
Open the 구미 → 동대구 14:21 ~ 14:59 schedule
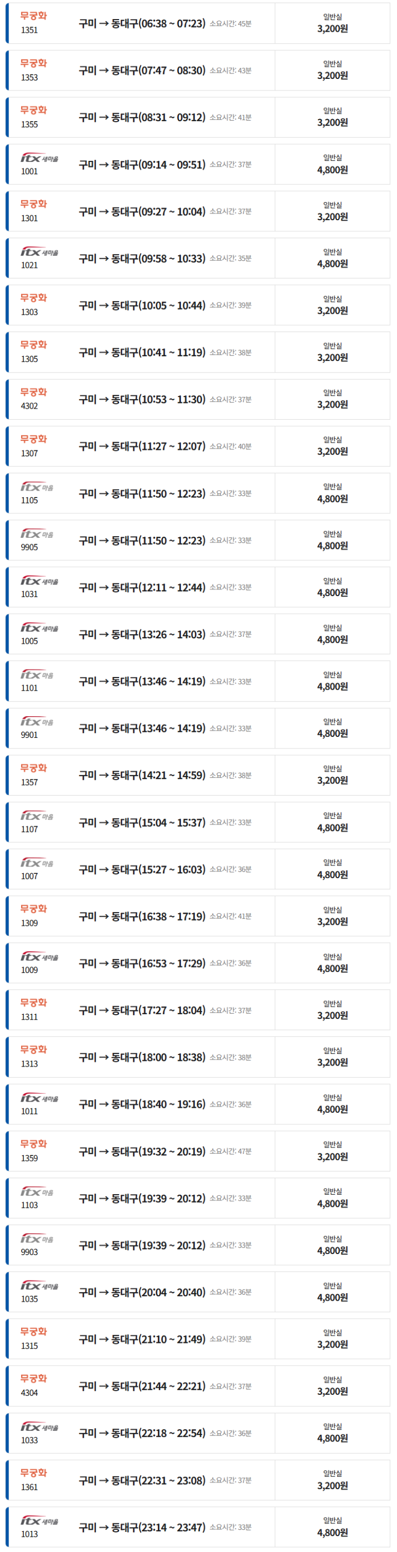[x=142, y=775]
